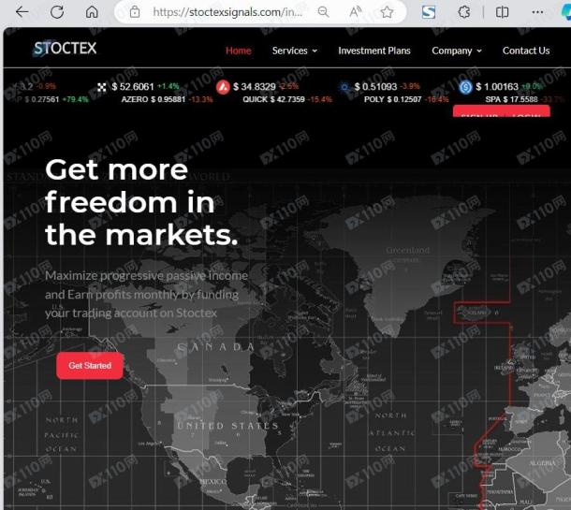Click the Get Started button

90,366
